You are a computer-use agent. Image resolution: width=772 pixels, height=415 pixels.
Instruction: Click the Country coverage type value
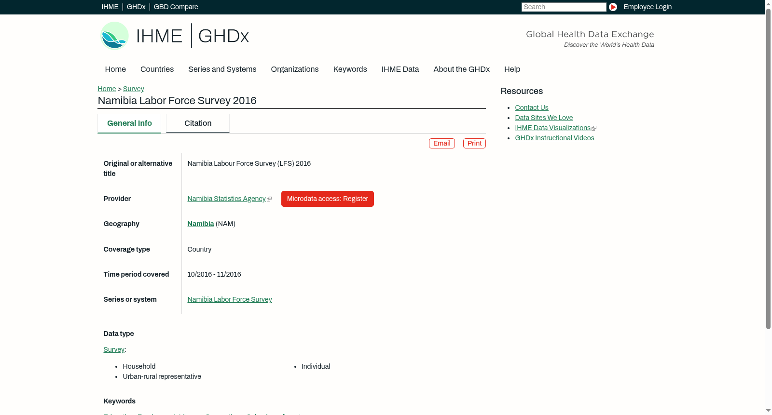pyautogui.click(x=199, y=249)
